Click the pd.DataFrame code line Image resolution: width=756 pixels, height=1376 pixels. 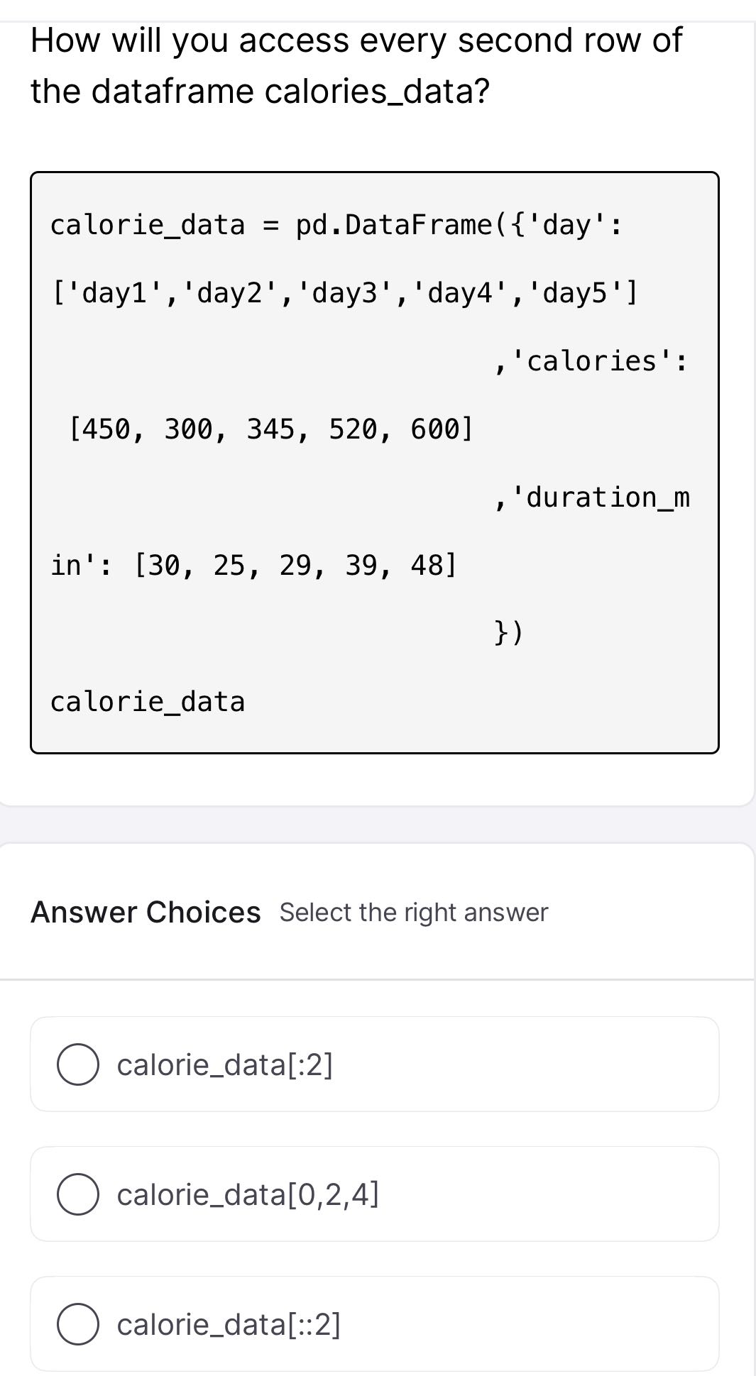(336, 225)
